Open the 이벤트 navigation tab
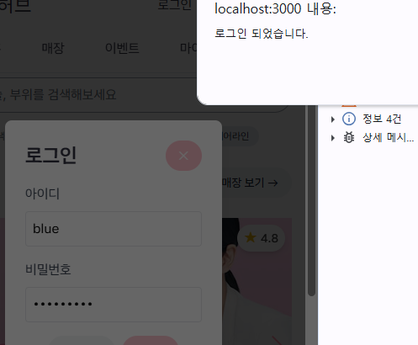 pos(122,48)
